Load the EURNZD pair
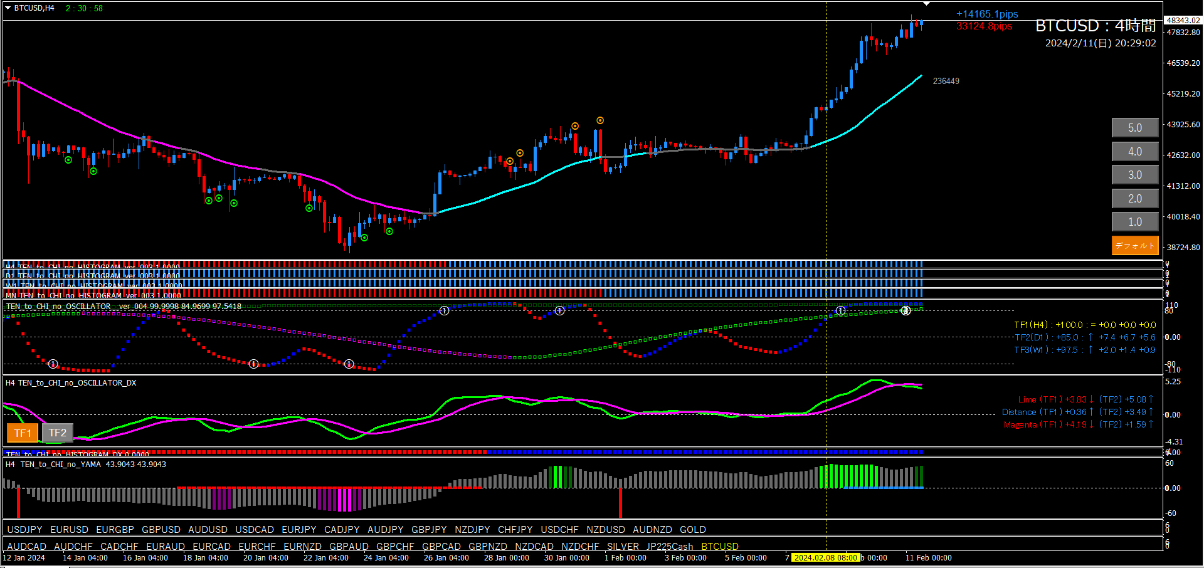 302,547
